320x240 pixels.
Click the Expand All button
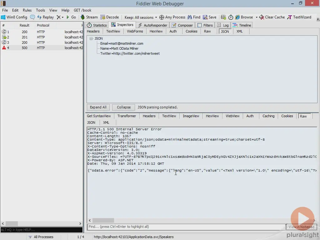pyautogui.click(x=98, y=107)
